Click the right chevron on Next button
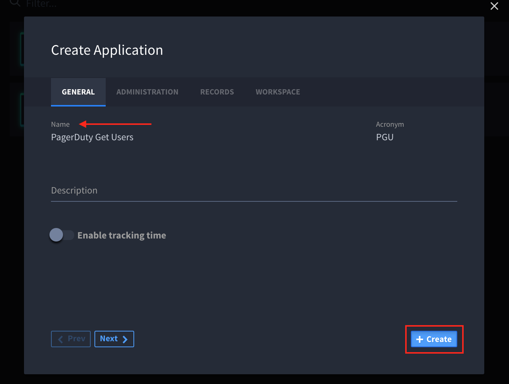The image size is (509, 384). point(125,339)
